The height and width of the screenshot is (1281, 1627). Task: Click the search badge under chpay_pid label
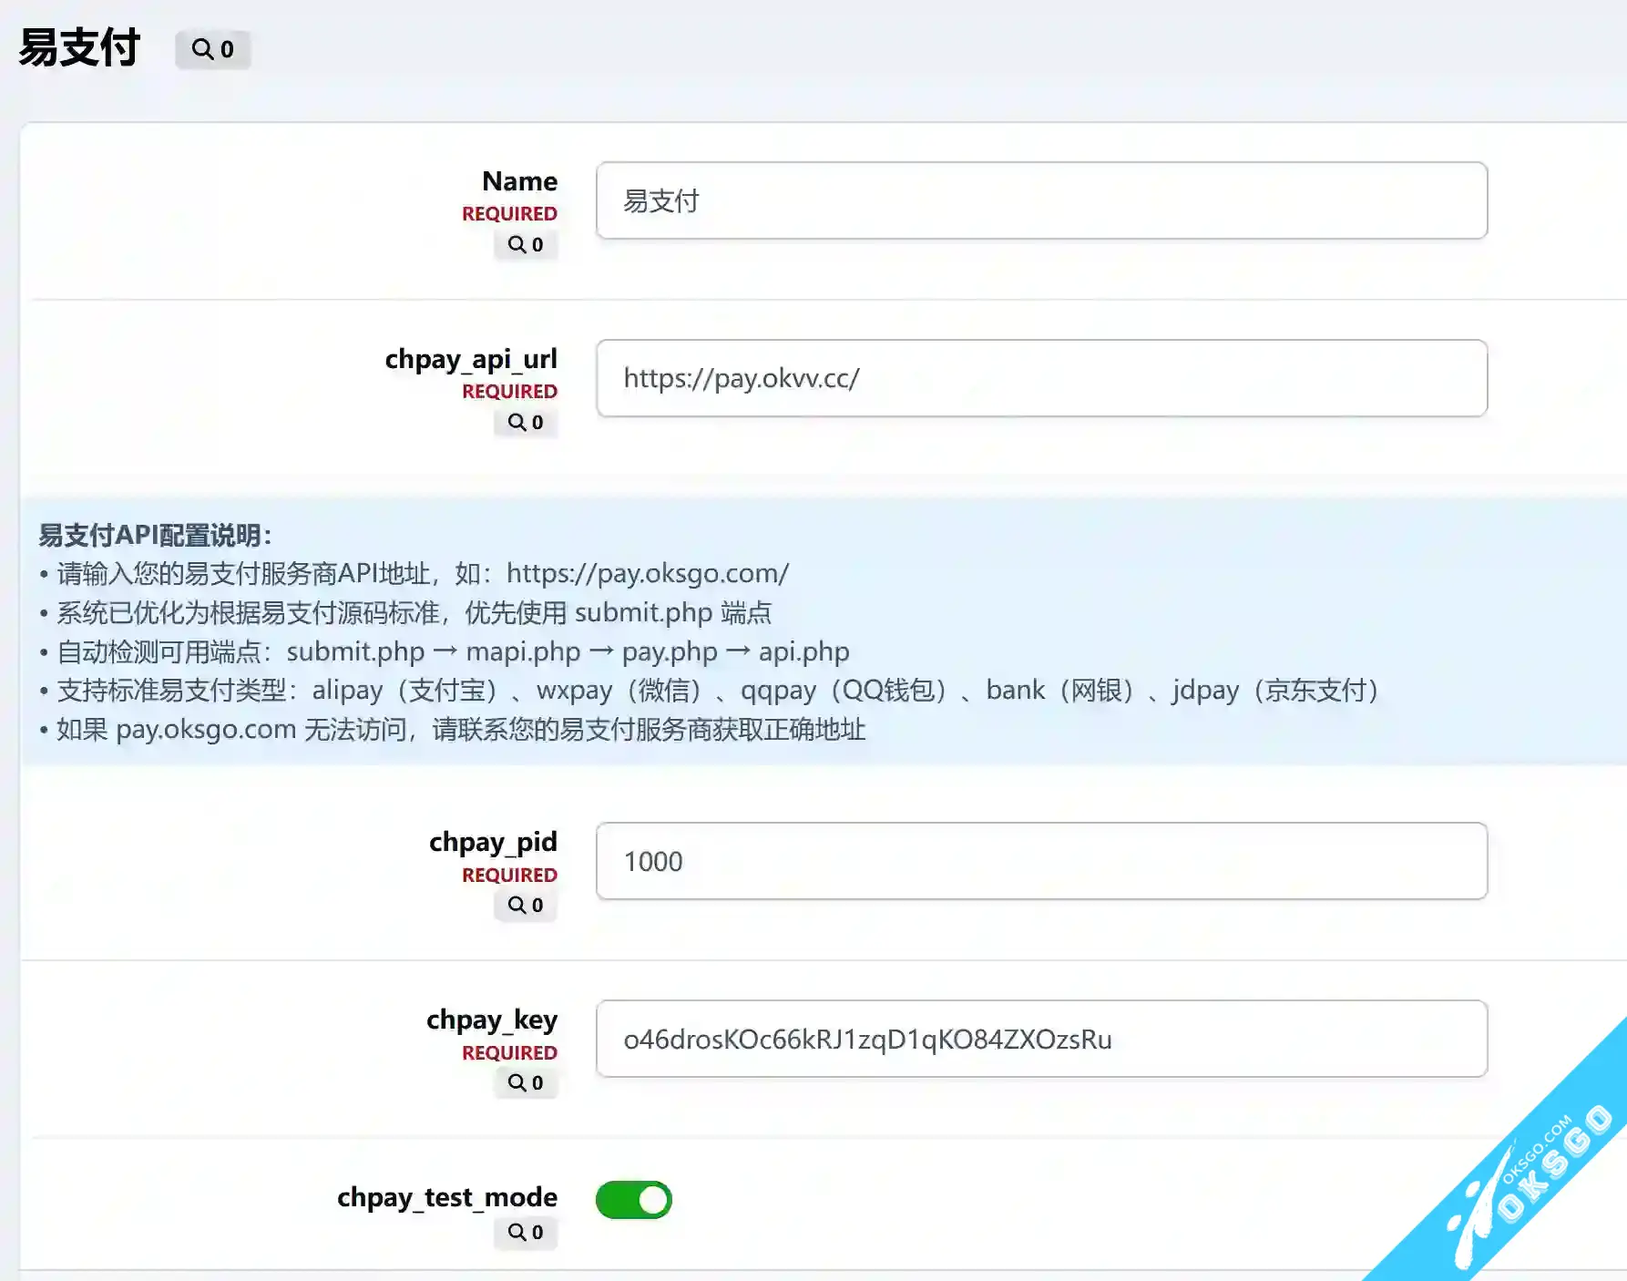point(526,905)
